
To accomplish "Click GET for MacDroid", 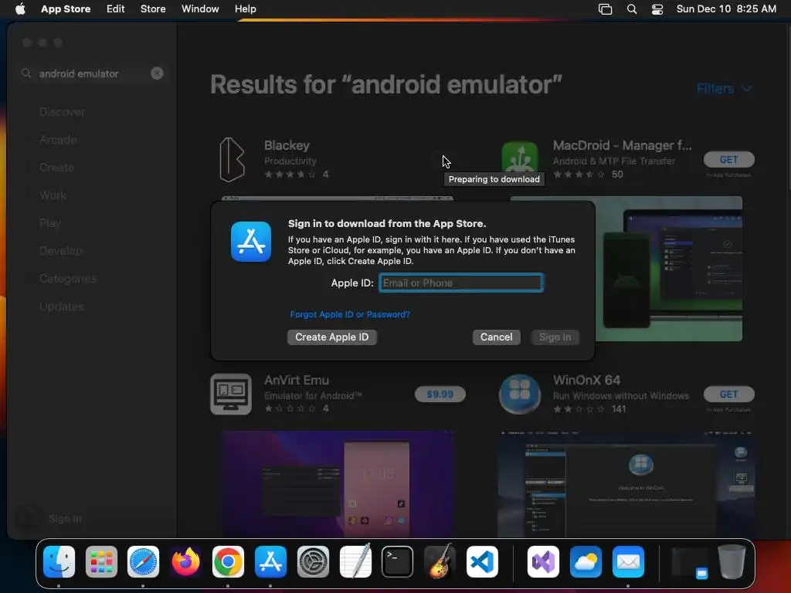I will [x=729, y=159].
